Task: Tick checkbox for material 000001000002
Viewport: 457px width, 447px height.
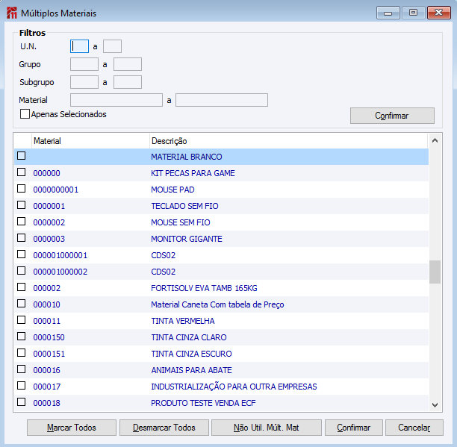Action: [x=21, y=271]
